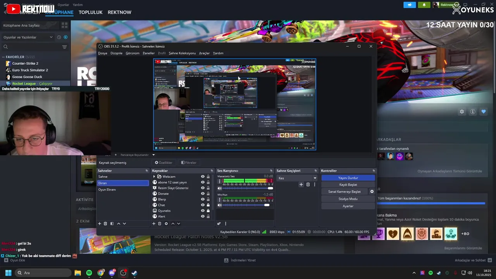496x279 pixels.
Task: Toggle lock on Webcam source
Action: pos(208,177)
